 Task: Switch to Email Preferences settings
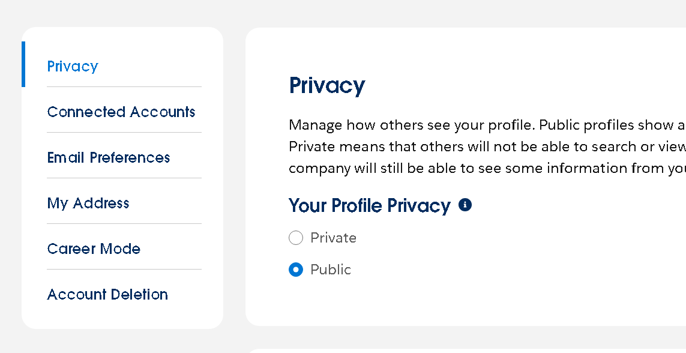[109, 157]
